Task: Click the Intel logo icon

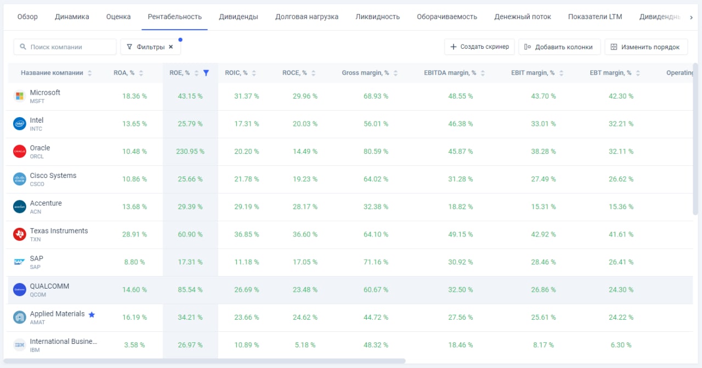Action: point(20,124)
